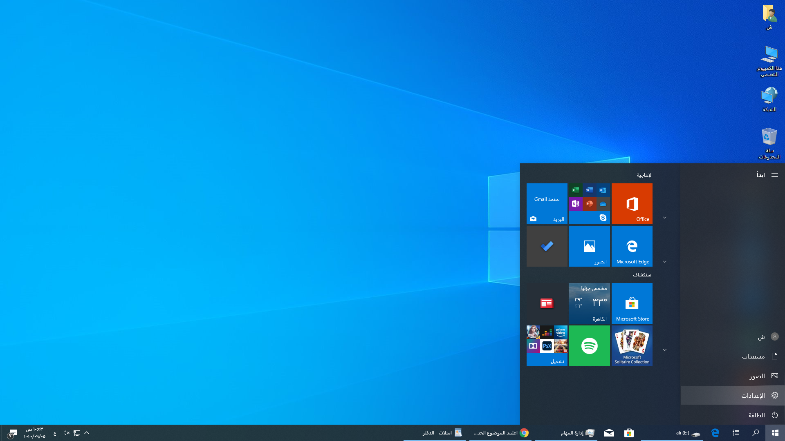Select the user folder ش on desktop
Image resolution: width=785 pixels, height=441 pixels.
point(769,18)
